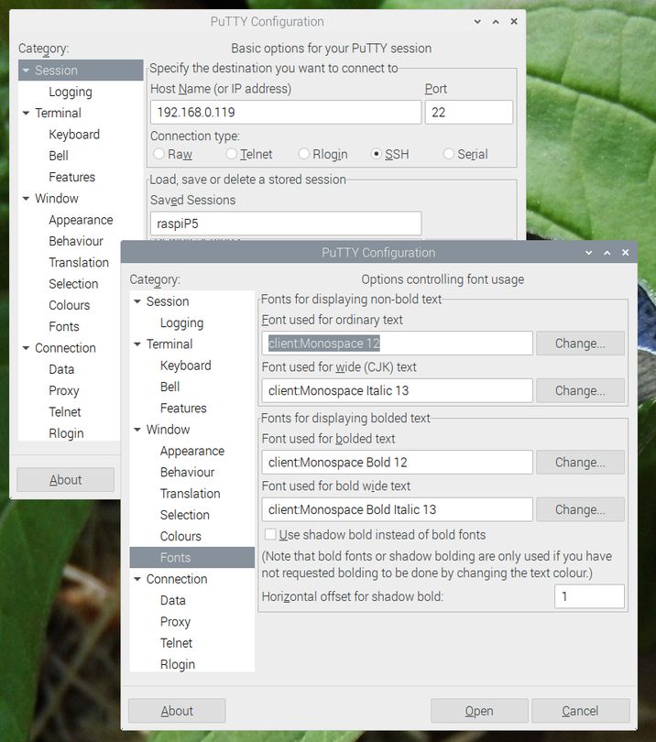Collapse Window tree arrow in front window
The height and width of the screenshot is (742, 656).
pos(137,430)
